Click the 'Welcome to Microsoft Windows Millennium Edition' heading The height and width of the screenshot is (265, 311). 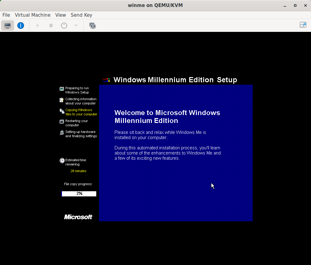point(167,117)
